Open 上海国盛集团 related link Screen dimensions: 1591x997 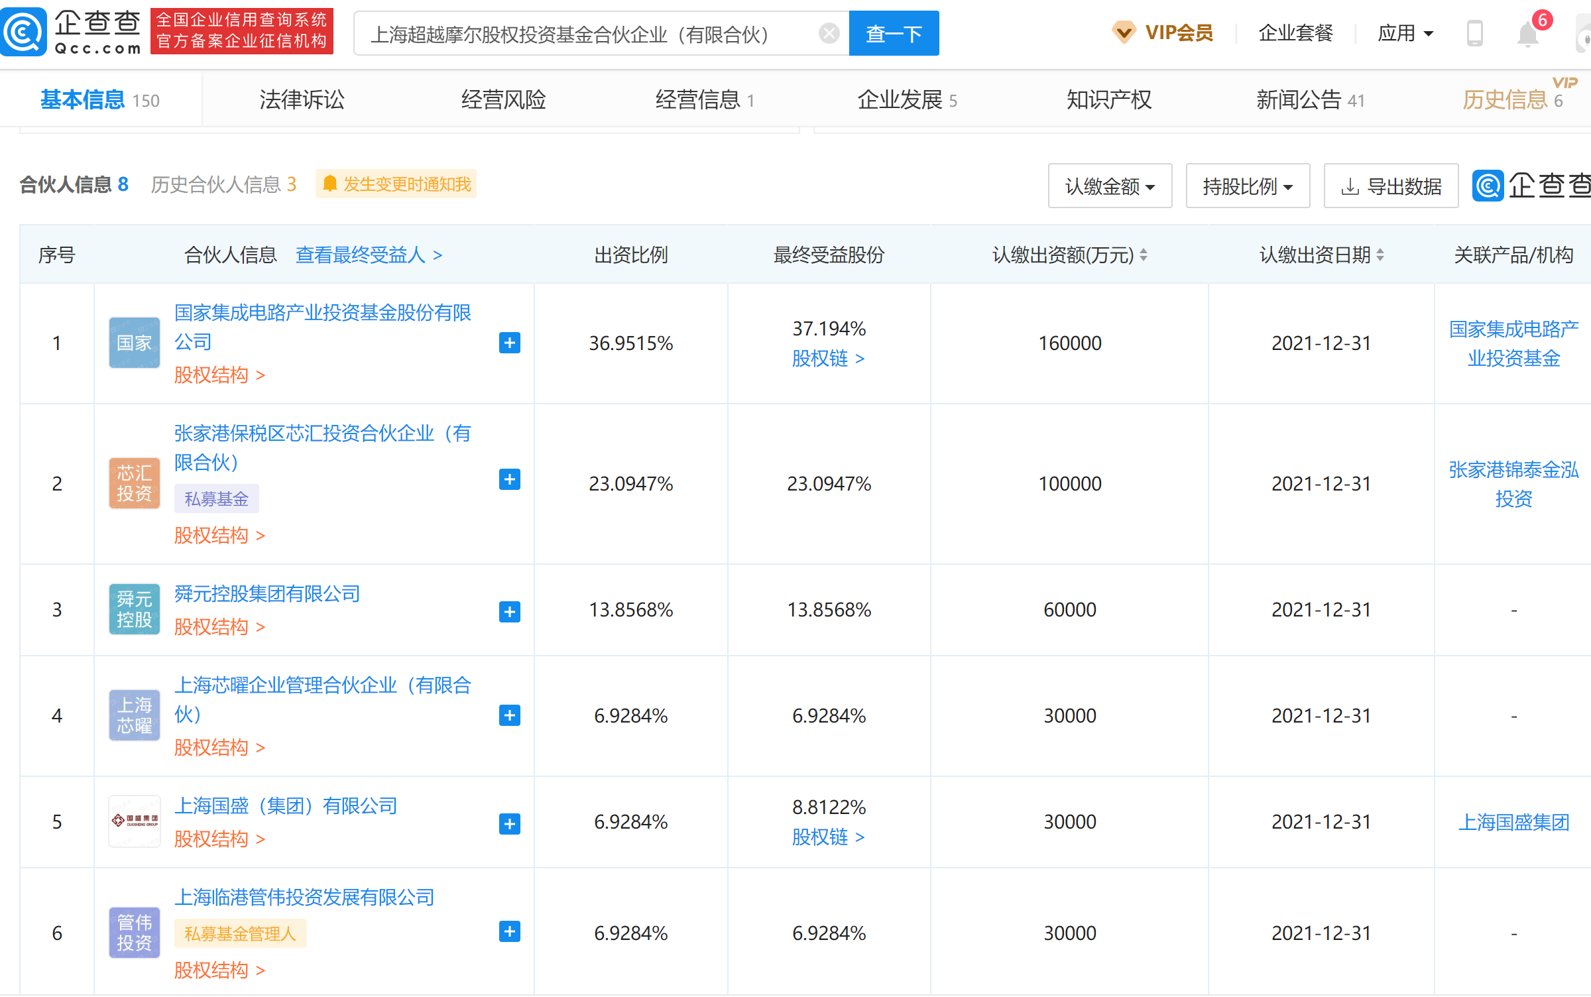[x=1513, y=822]
